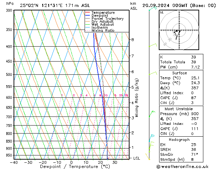Click the Surface section header
219x169 pixels.
(179, 73)
